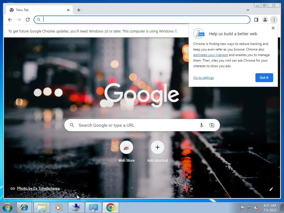Open Chrome's three-dot menu

click(x=274, y=20)
